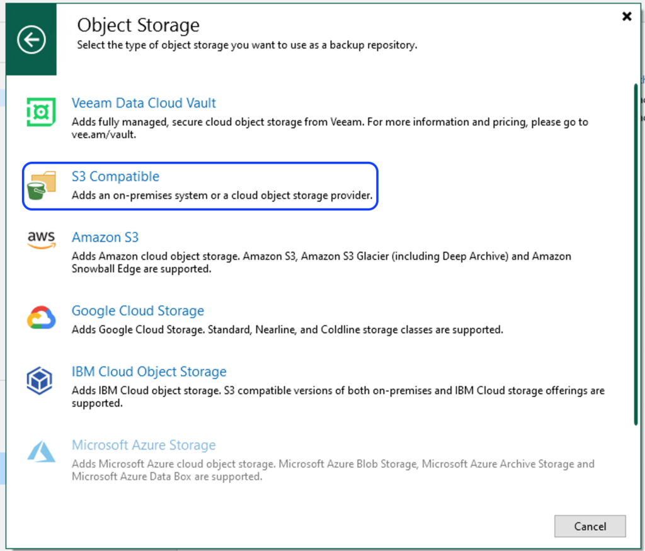Click the vertical scrollbar of the storage list
The width and height of the screenshot is (645, 551).
635,252
